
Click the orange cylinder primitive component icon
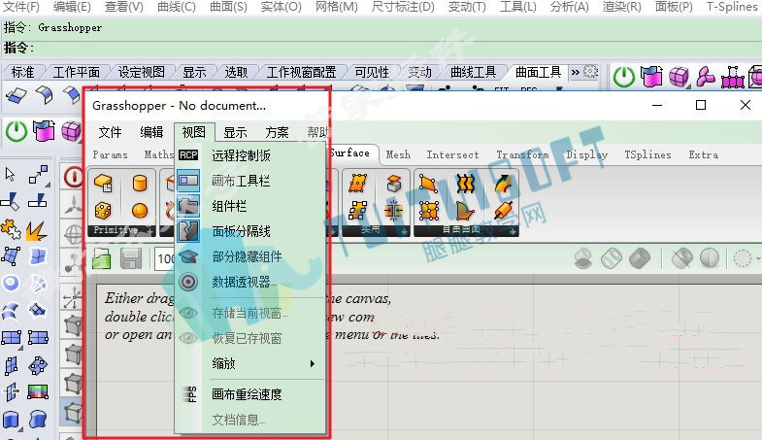pyautogui.click(x=140, y=184)
